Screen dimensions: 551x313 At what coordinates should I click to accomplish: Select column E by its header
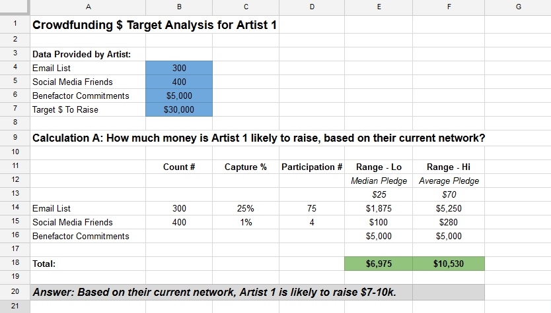click(x=379, y=7)
